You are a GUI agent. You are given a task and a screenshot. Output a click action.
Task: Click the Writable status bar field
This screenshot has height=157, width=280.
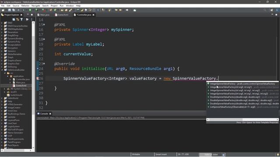136,154
